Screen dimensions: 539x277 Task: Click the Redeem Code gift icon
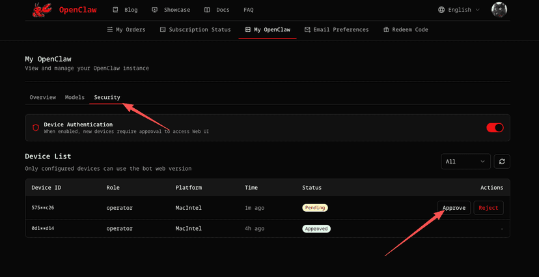386,29
